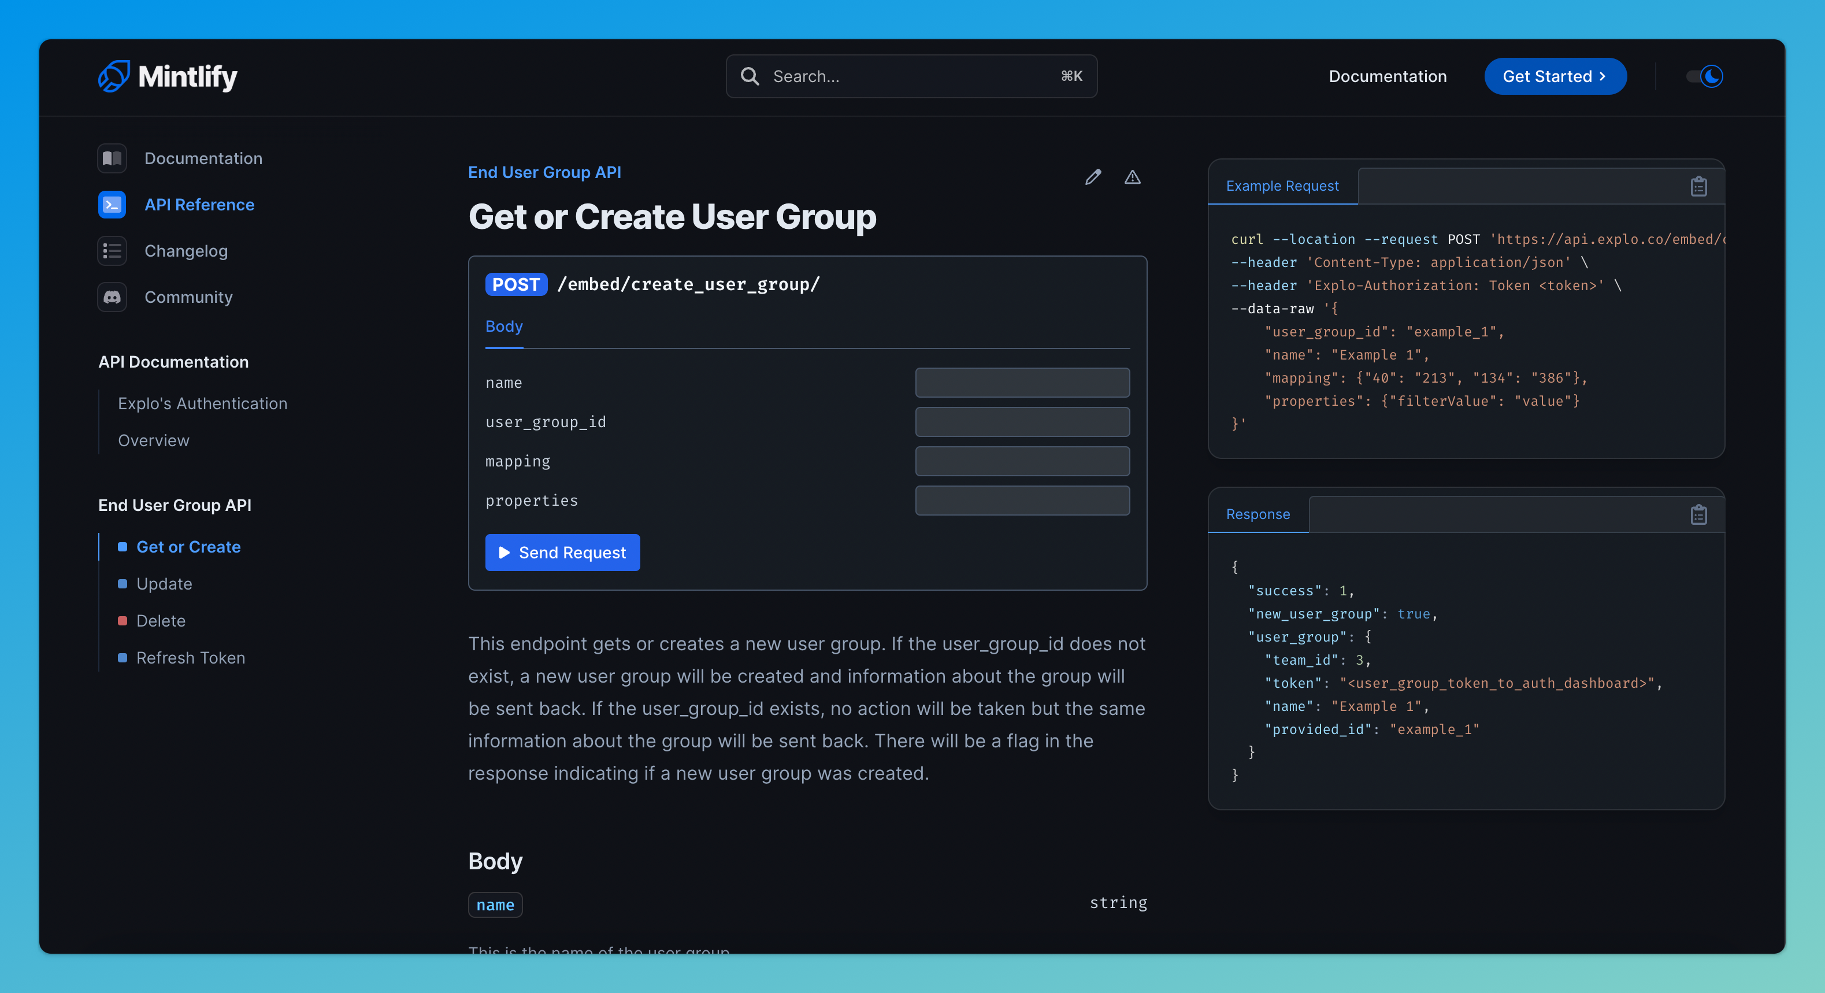1825x993 pixels.
Task: Select the Example Request tab
Action: 1282,185
